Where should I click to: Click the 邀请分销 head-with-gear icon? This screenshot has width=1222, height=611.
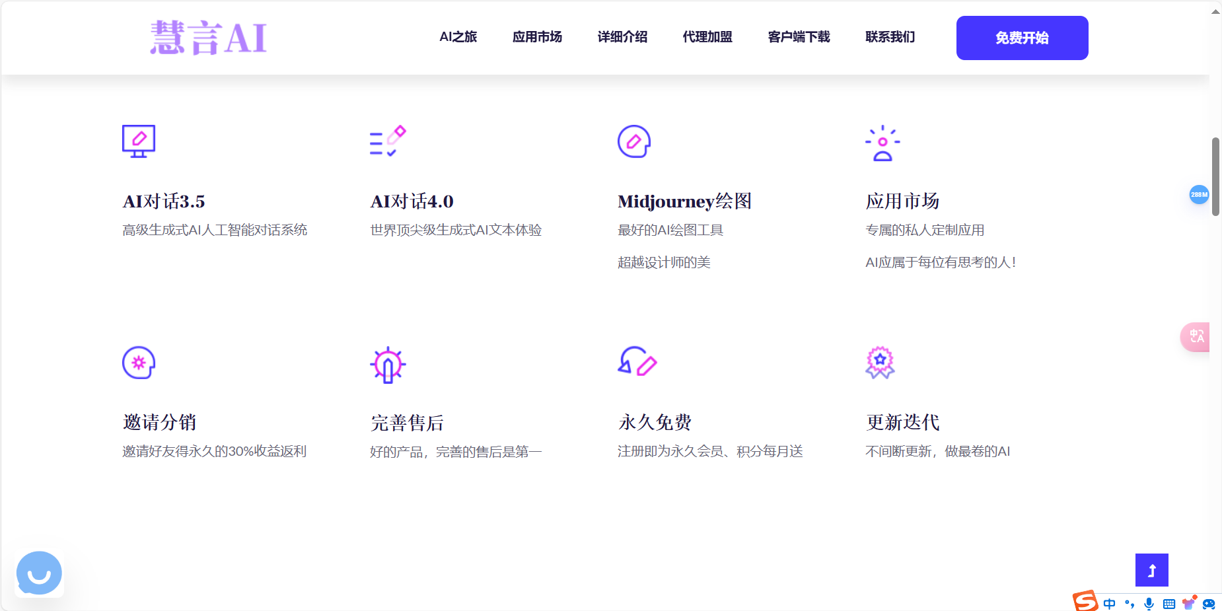(137, 362)
